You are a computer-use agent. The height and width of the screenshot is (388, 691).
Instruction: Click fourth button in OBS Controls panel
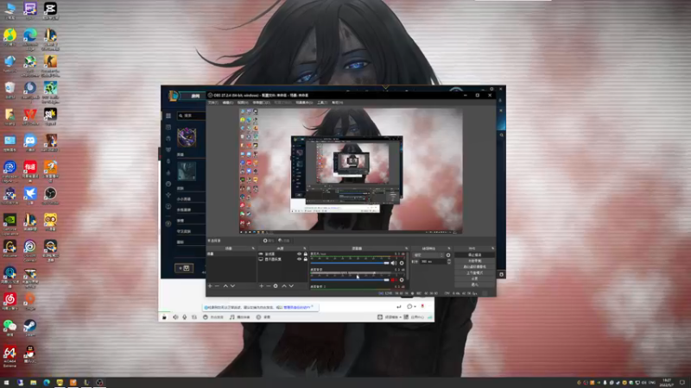tap(474, 272)
